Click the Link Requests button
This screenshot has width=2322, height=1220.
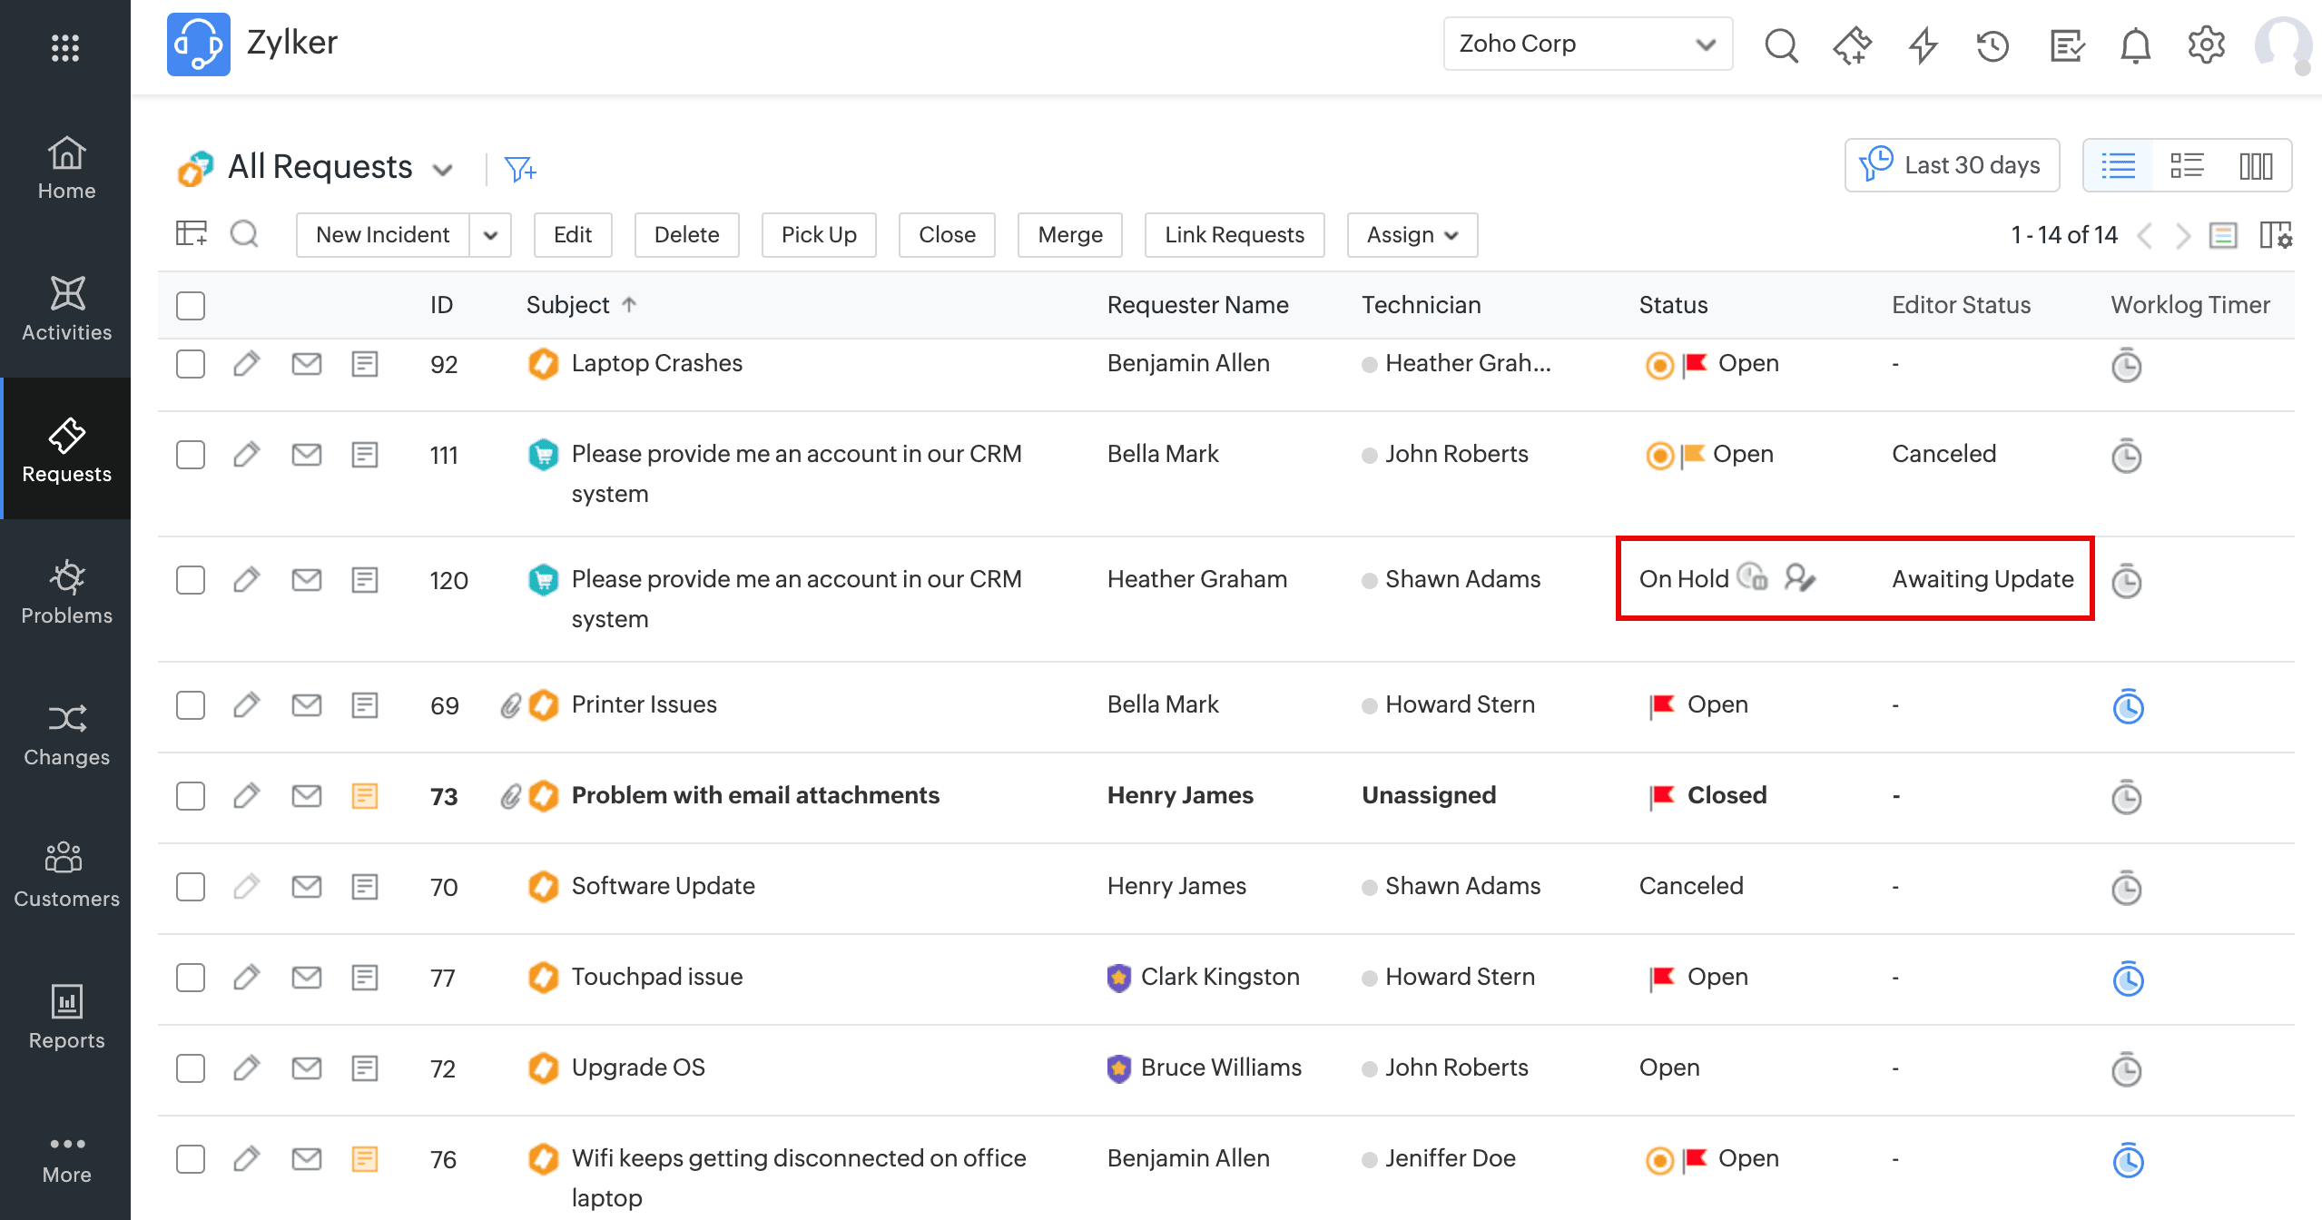tap(1234, 235)
